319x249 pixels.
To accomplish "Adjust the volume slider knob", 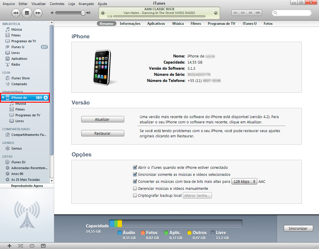I will pos(83,13).
